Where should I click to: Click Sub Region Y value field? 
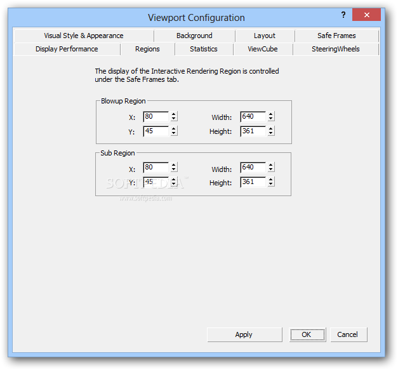pos(156,182)
